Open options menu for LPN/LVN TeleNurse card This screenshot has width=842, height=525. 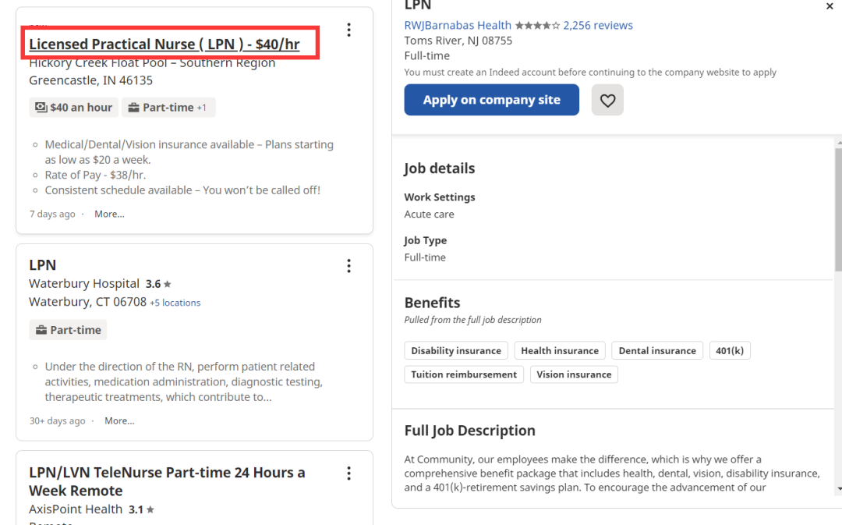pos(349,474)
